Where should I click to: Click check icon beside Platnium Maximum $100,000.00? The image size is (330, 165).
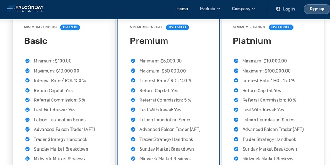click(236, 71)
